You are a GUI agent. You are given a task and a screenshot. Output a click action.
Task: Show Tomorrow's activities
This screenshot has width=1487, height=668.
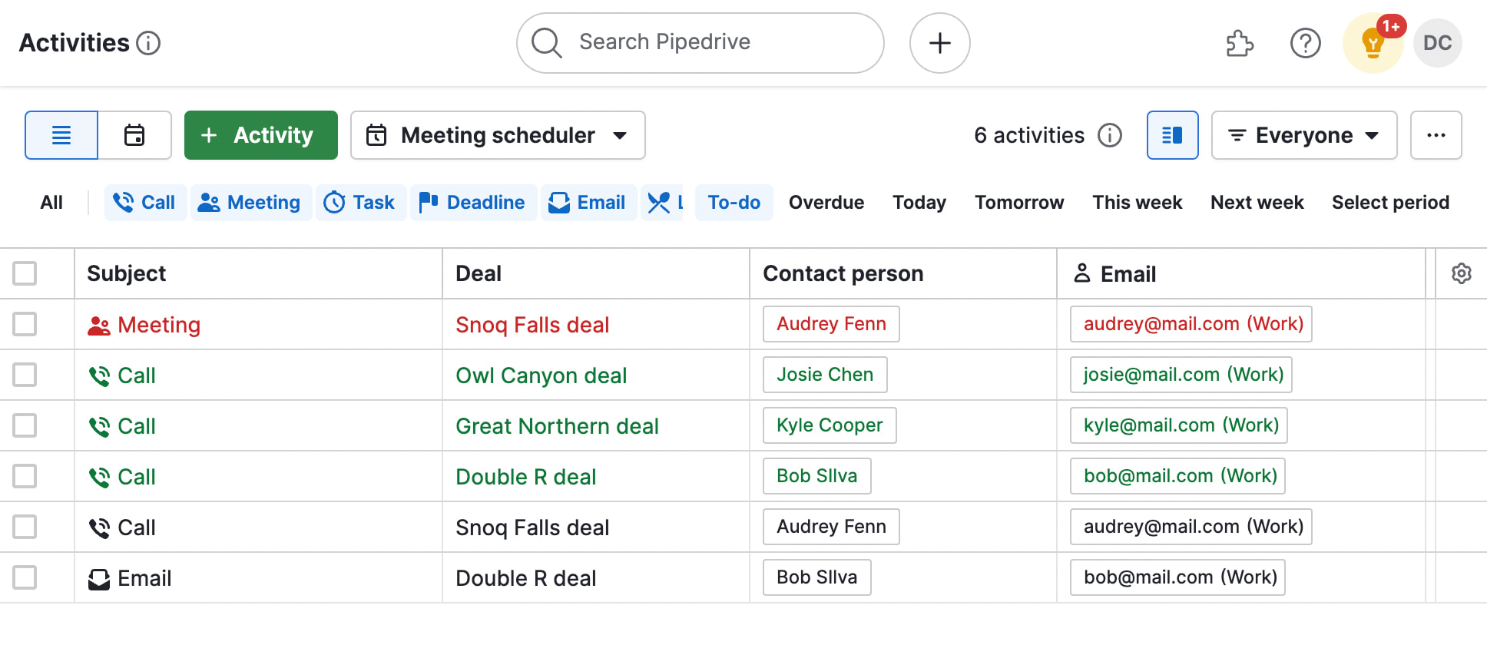pyautogui.click(x=1019, y=203)
